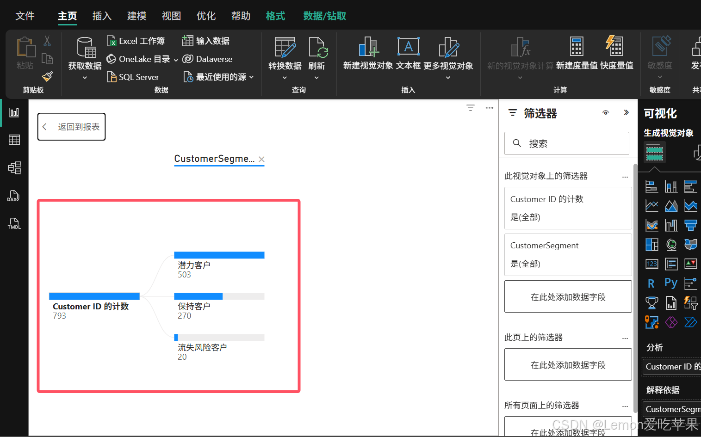Select the treemap visual
Image resolution: width=701 pixels, height=437 pixels.
(651, 244)
